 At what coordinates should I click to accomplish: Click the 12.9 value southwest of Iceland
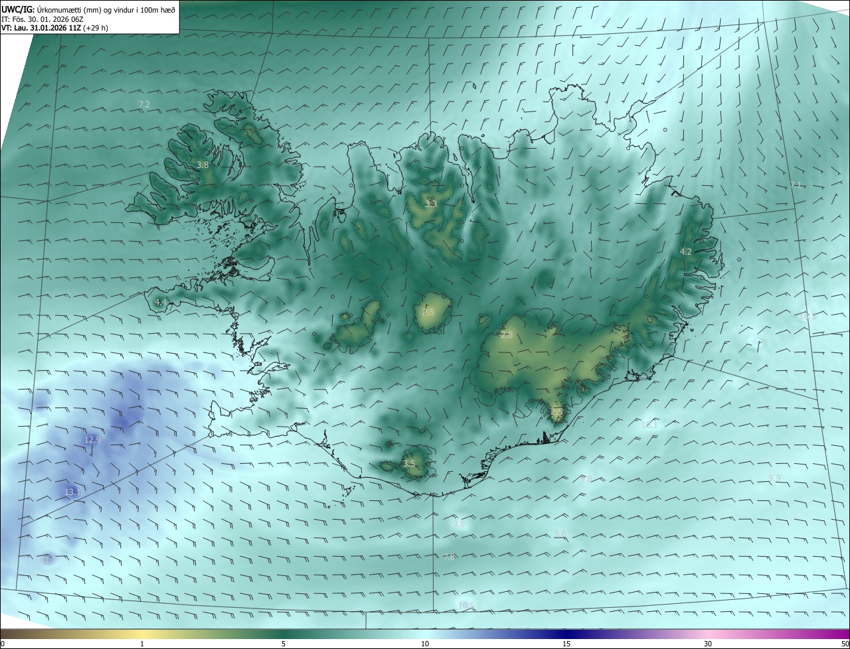92,439
